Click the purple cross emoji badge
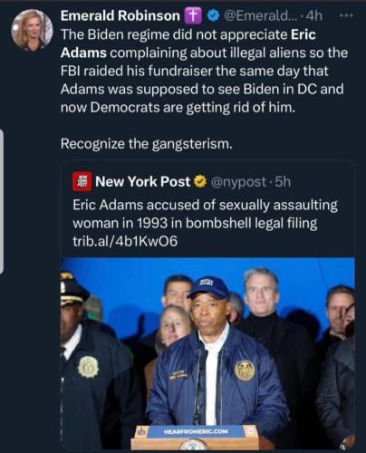 (x=193, y=16)
